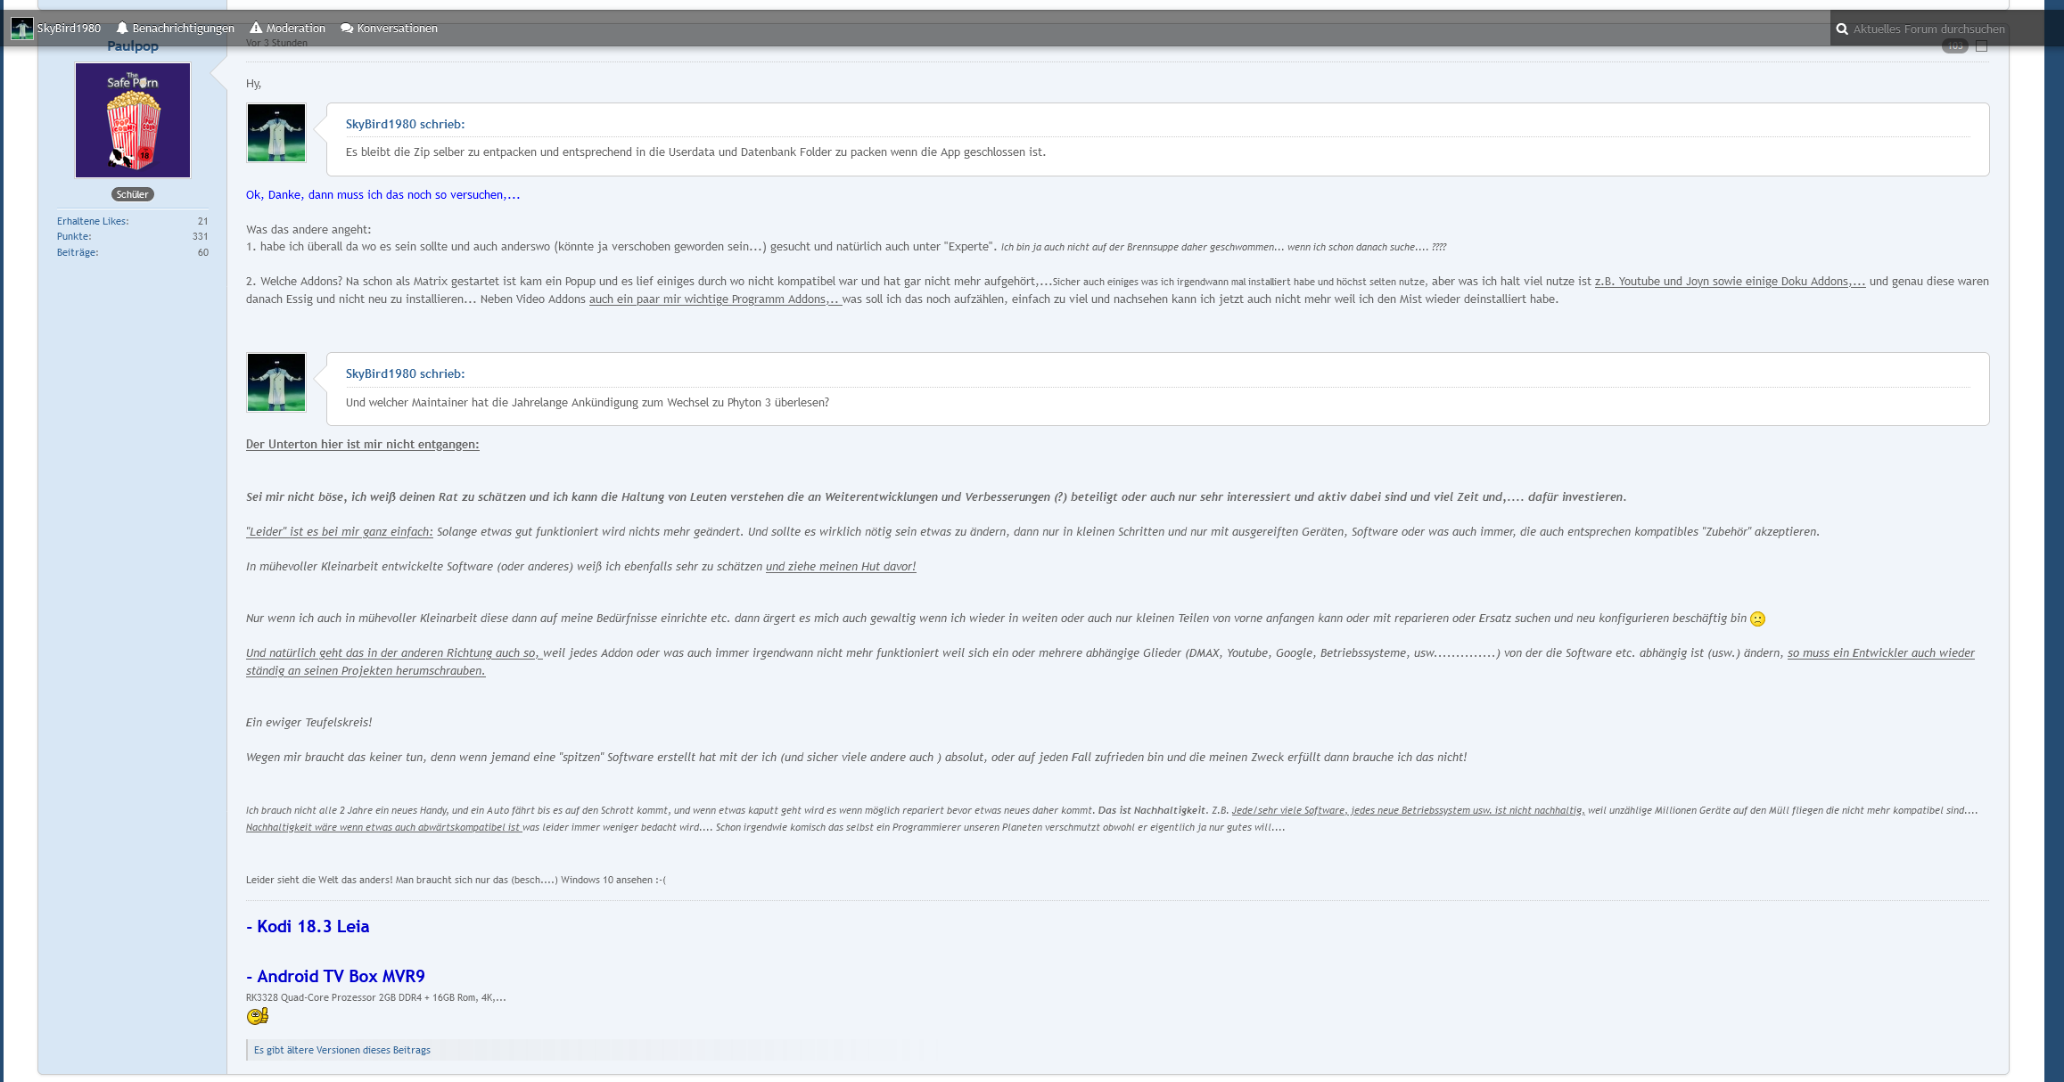The image size is (2064, 1082).
Task: Click the 'RK3328 Quad-Core Prozessor' spec line
Action: 376,997
